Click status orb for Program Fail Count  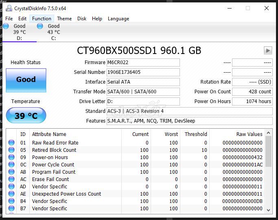11,172
